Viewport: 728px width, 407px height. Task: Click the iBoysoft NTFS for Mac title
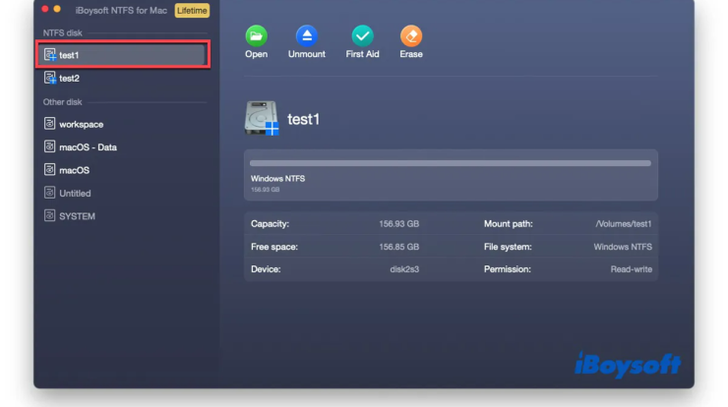121,10
